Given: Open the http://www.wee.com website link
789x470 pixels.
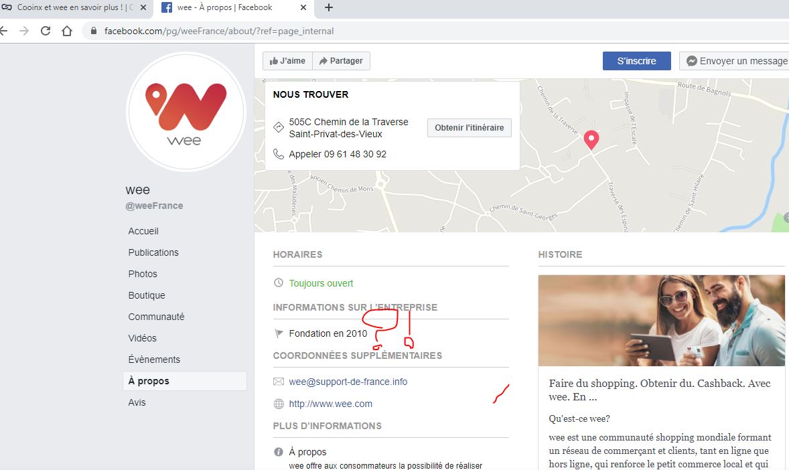Looking at the screenshot, I should click(330, 404).
